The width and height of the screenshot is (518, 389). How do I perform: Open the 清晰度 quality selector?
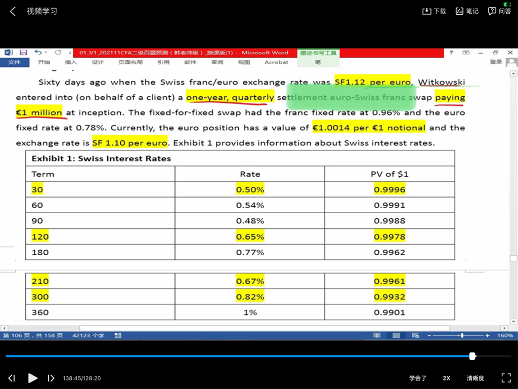(x=475, y=378)
